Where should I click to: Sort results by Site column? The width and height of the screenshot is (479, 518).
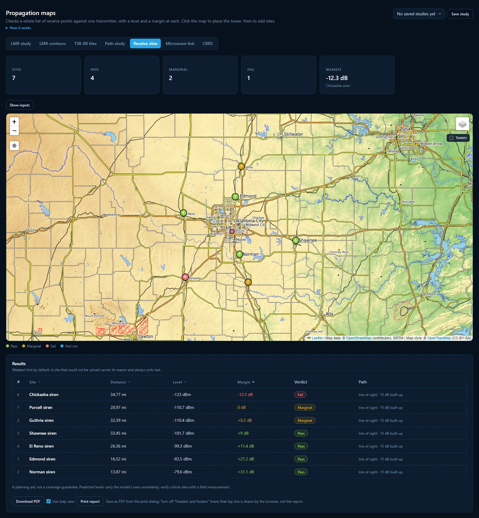pyautogui.click(x=35, y=382)
